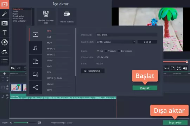Viewport: 190px width, 126px height.
Task: Open the 16:9 aspect ratio selector
Action: [x=166, y=68]
